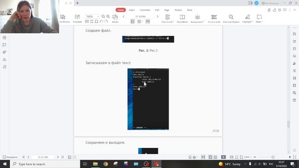
Task: Go to next page with toolbar arrow
Action: coord(157,17)
